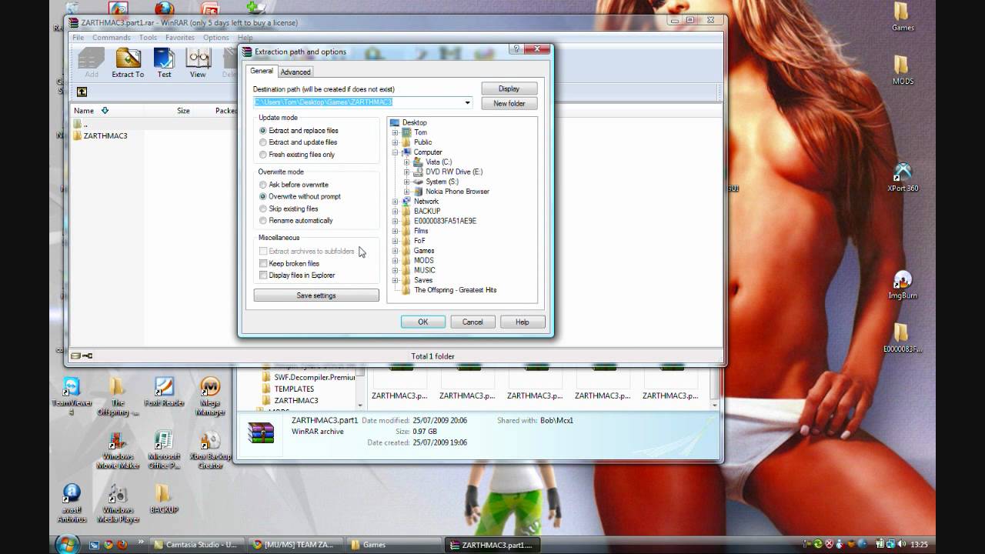Expand the Games folder node in tree
This screenshot has height=554, width=985.
396,251
